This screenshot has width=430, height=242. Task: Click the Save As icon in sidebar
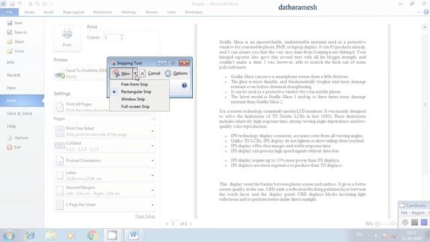[10, 32]
